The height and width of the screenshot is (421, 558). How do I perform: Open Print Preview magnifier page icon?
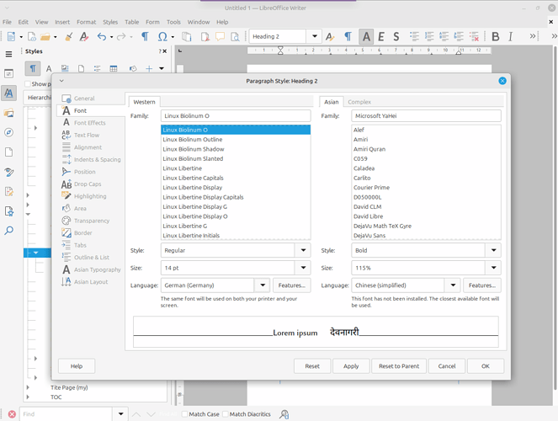pyautogui.click(x=235, y=37)
